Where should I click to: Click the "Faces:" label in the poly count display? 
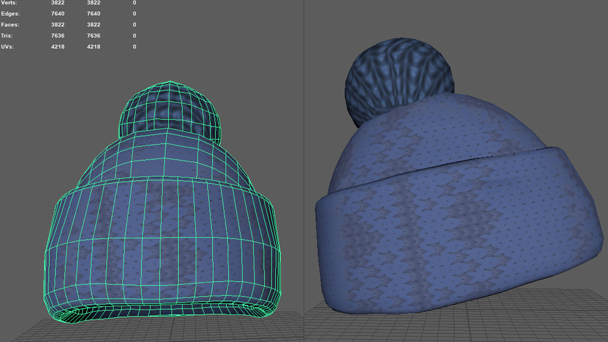click(x=9, y=25)
